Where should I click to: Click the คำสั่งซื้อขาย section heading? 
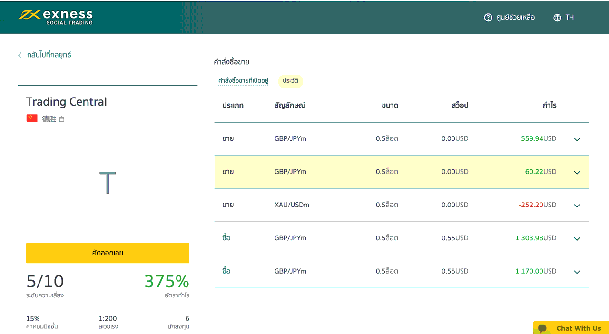(232, 62)
